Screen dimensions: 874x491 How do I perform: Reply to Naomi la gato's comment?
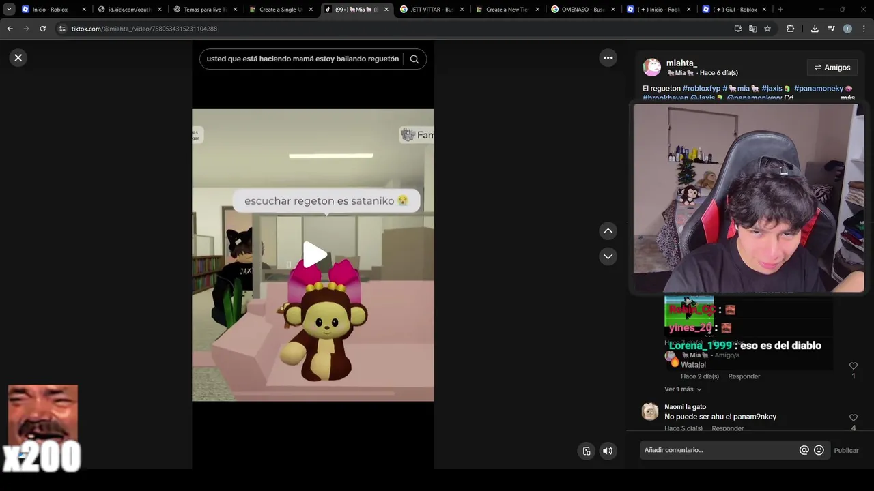click(x=728, y=428)
